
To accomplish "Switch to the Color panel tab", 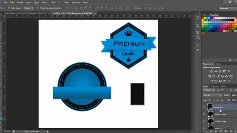I will [x=205, y=15].
